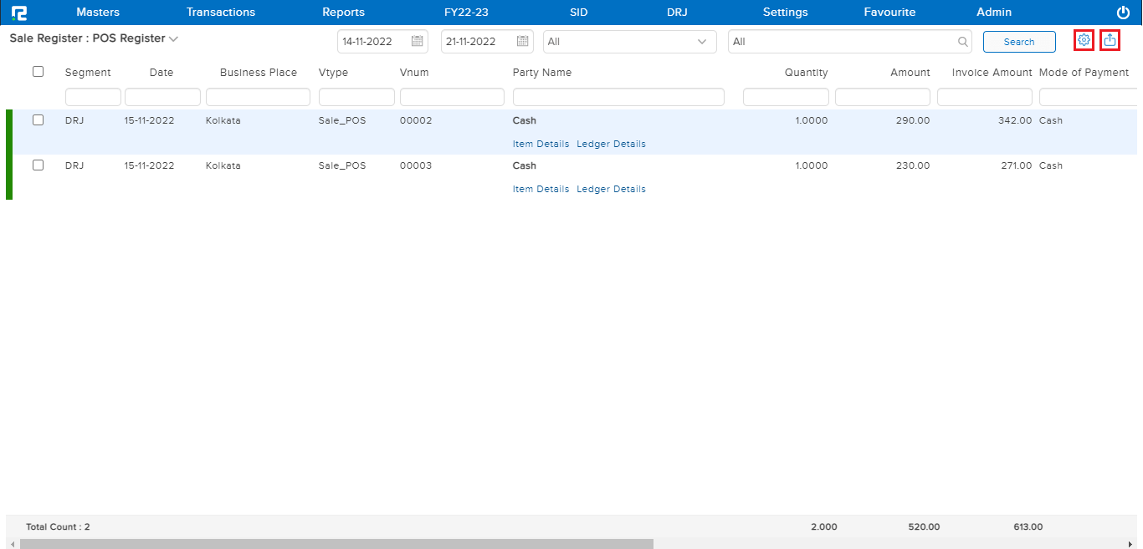Click the Party Name filter input field
Screen dimensions: 1143x549
[618, 97]
